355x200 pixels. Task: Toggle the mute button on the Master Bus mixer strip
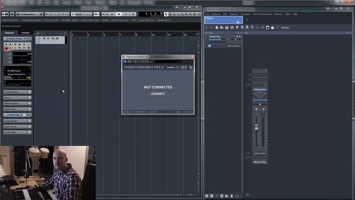[x=256, y=109]
